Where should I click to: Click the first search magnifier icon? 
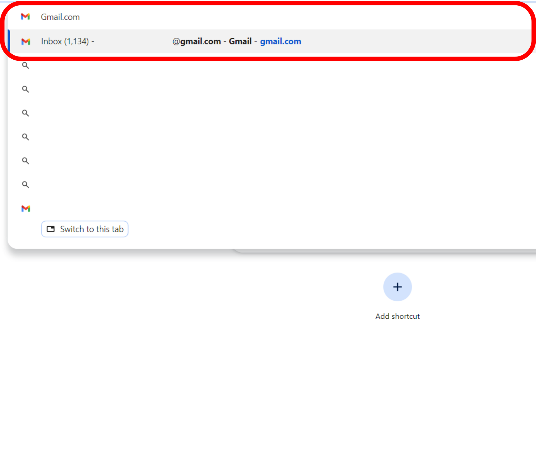(x=25, y=66)
